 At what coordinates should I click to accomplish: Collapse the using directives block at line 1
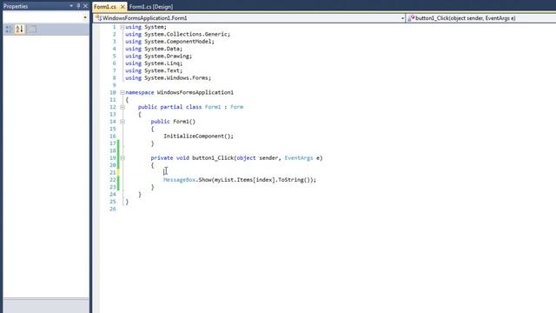pyautogui.click(x=122, y=27)
